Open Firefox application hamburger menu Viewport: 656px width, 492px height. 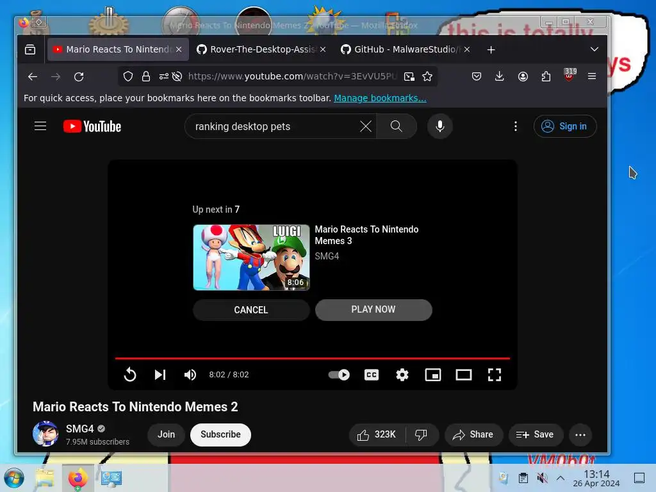(x=591, y=76)
